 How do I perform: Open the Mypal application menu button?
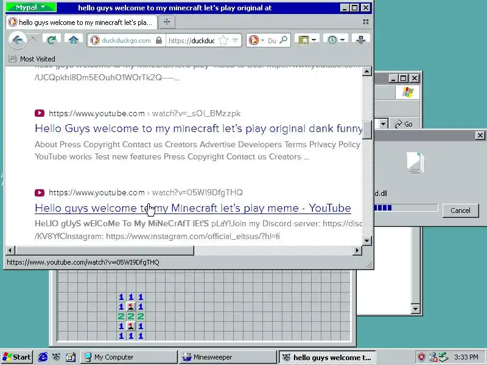click(31, 7)
